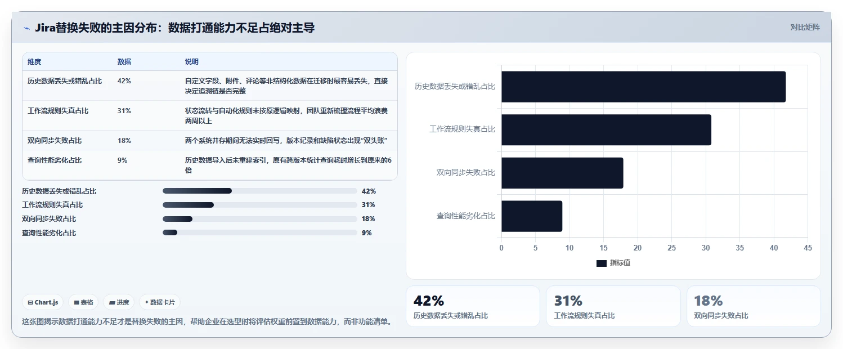
Task: Click the icon left of the Jira title
Action: point(26,28)
